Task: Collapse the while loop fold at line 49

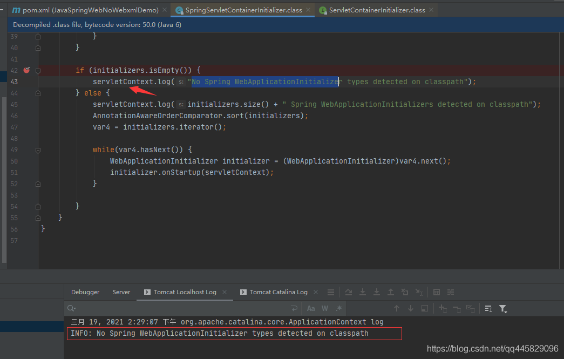Action: (x=38, y=150)
